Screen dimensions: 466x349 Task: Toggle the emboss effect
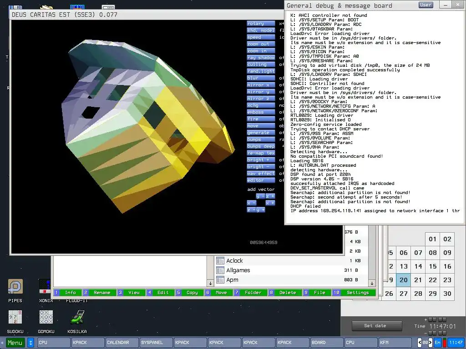click(261, 112)
